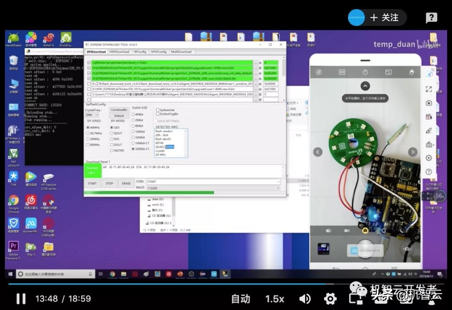The width and height of the screenshot is (452, 310).
Task: Pause the video playback
Action: coord(21,298)
